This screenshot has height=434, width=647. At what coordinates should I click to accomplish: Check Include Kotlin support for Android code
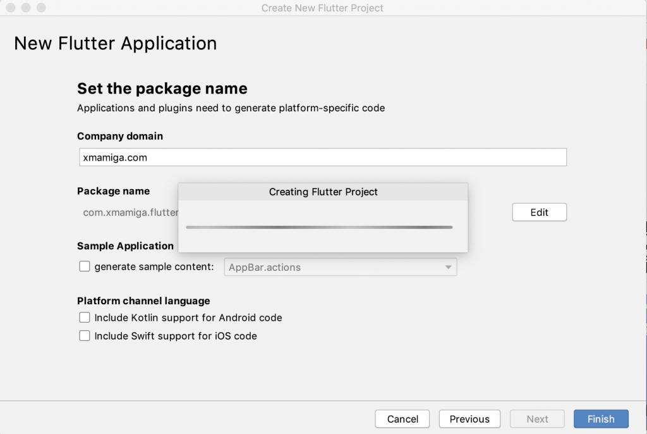pos(85,318)
